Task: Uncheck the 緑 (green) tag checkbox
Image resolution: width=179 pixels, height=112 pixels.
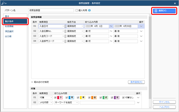Action: (101, 97)
